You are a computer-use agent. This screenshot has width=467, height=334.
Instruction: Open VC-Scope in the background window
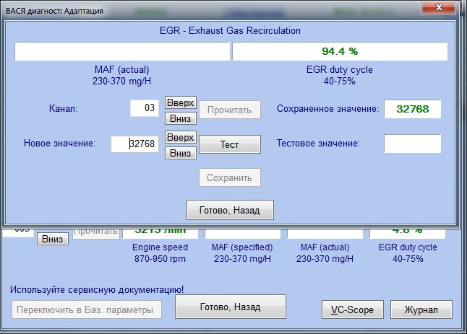point(353,309)
